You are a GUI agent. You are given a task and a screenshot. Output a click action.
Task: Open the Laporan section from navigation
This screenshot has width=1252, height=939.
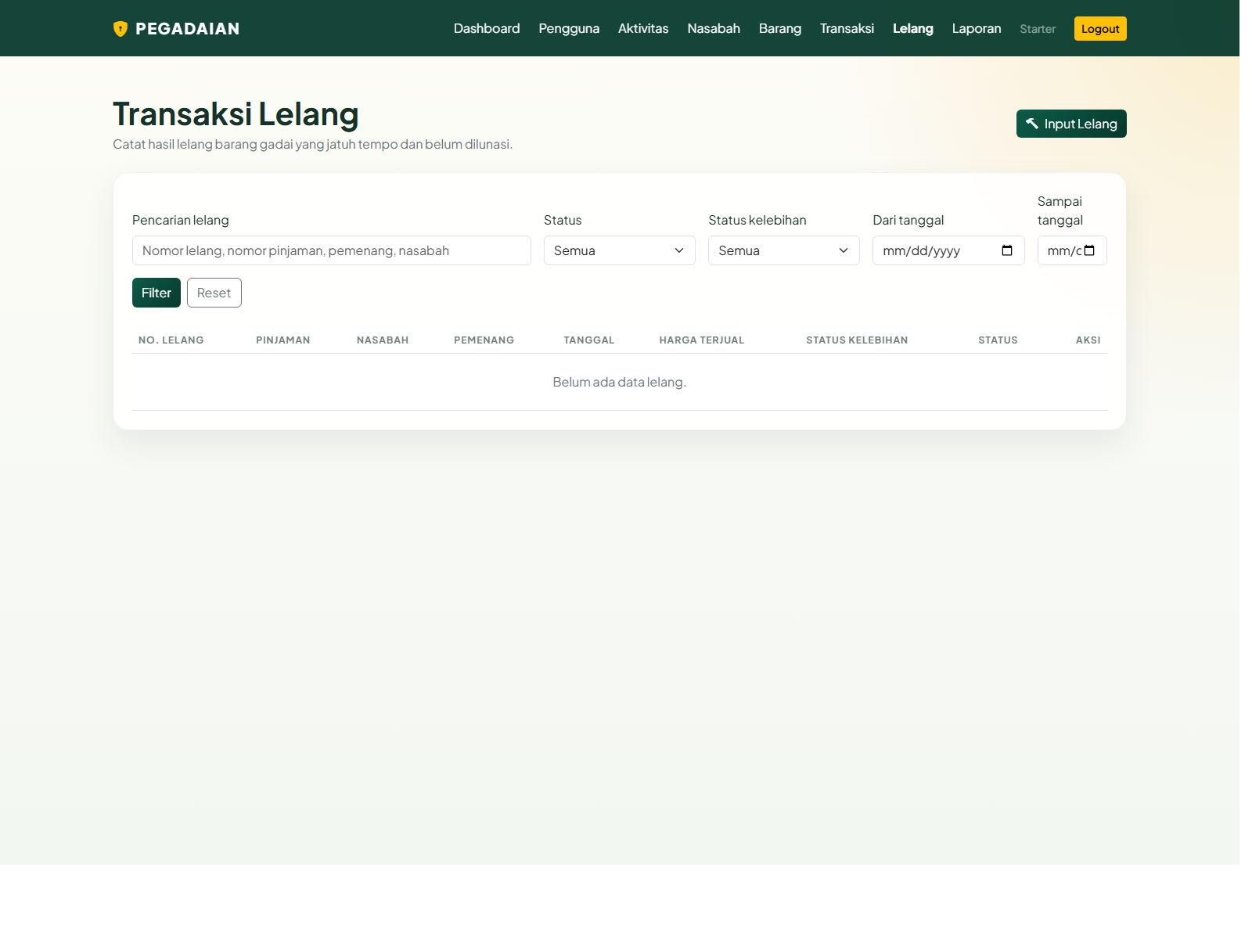point(976,28)
